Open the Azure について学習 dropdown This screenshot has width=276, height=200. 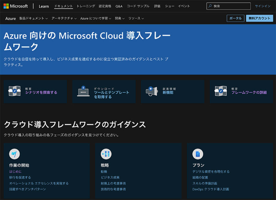[96, 18]
